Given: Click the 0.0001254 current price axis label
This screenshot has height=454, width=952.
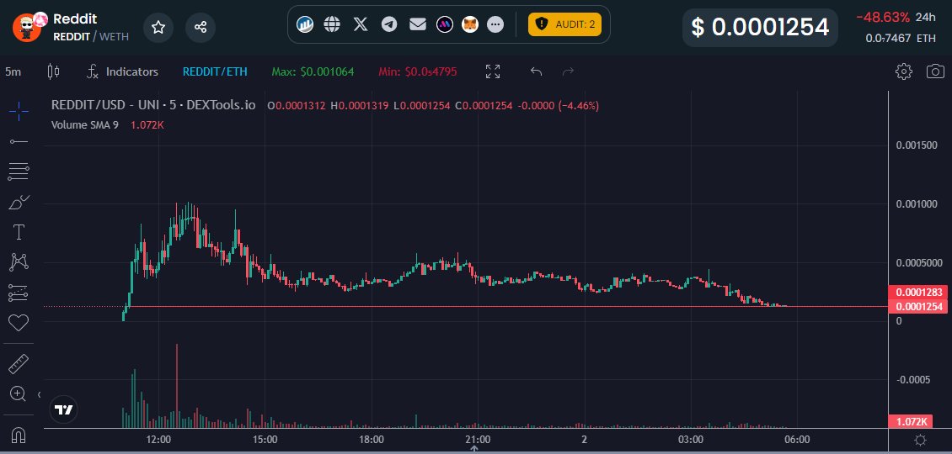Looking at the screenshot, I should (917, 306).
